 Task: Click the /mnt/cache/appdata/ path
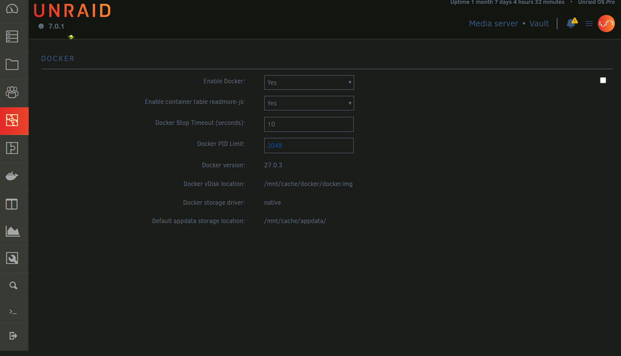pos(295,221)
